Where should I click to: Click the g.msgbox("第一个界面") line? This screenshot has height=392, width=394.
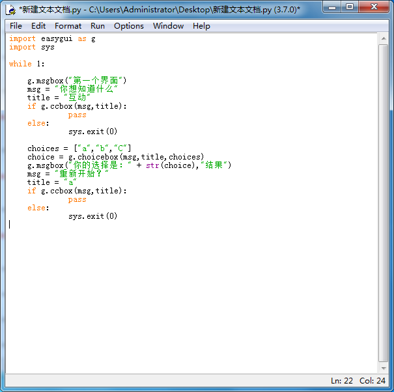point(77,81)
